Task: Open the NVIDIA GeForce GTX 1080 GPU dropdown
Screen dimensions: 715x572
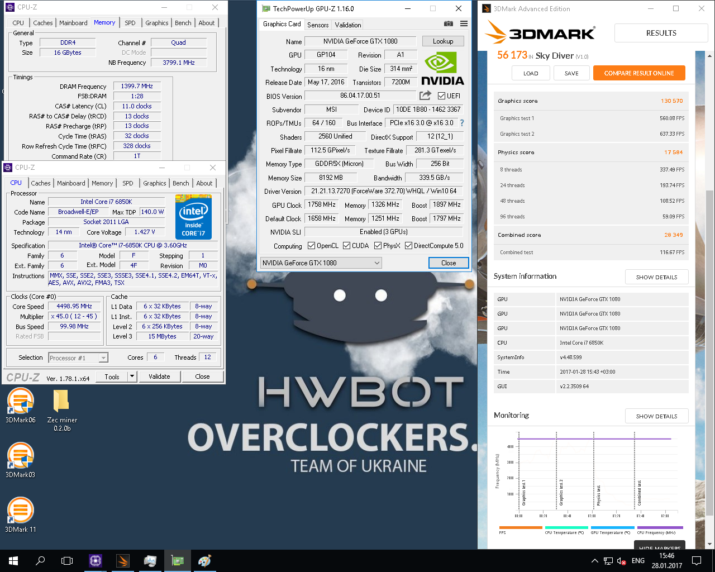Action: [321, 263]
